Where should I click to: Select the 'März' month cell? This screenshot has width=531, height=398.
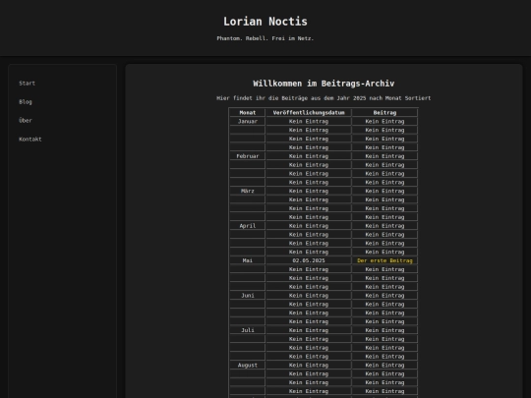[248, 191]
